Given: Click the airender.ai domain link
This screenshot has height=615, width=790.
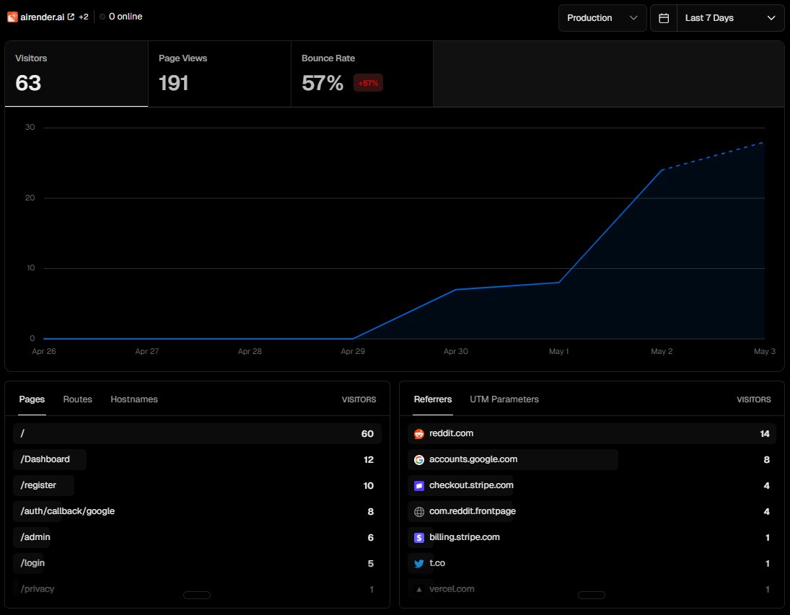Looking at the screenshot, I should pos(43,17).
